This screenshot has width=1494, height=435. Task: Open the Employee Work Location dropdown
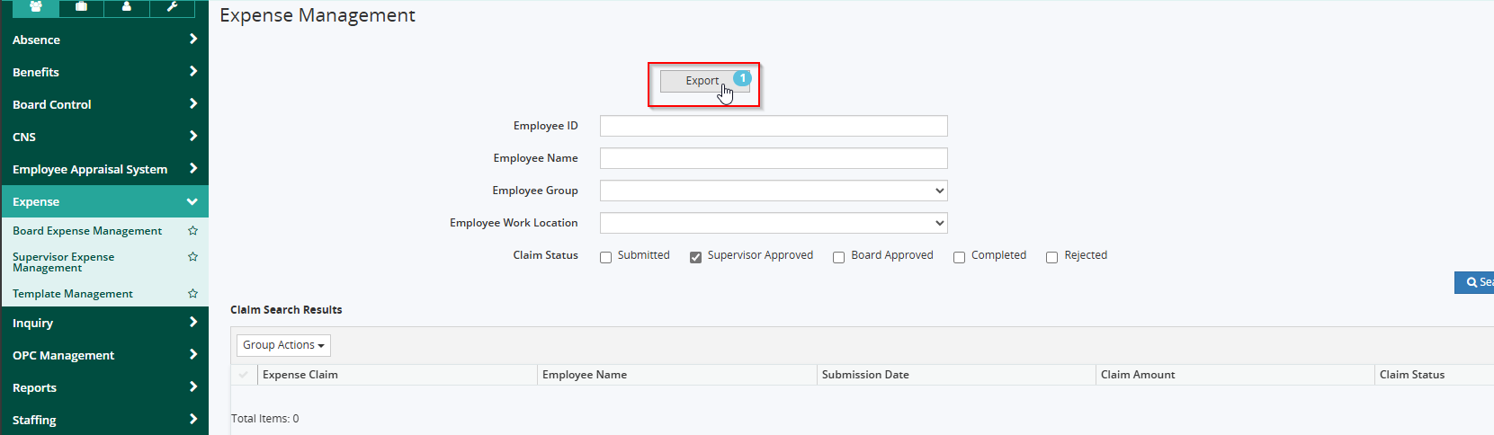pyautogui.click(x=774, y=223)
